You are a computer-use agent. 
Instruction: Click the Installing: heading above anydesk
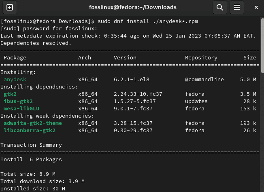(18, 72)
